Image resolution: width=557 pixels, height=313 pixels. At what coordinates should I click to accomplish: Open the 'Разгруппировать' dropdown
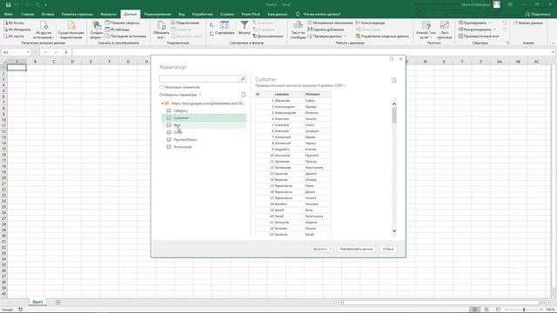click(495, 30)
